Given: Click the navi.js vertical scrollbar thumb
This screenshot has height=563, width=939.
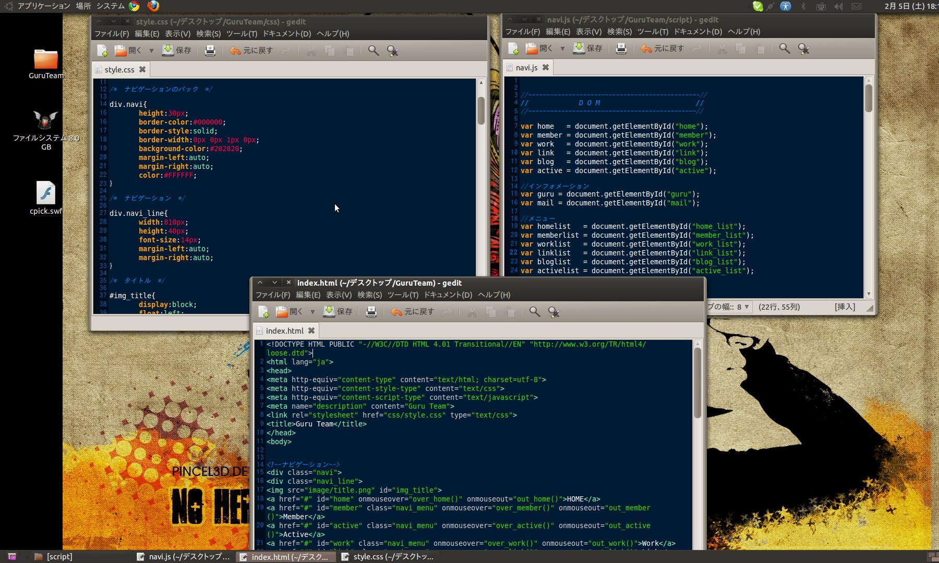Looking at the screenshot, I should pos(869,98).
